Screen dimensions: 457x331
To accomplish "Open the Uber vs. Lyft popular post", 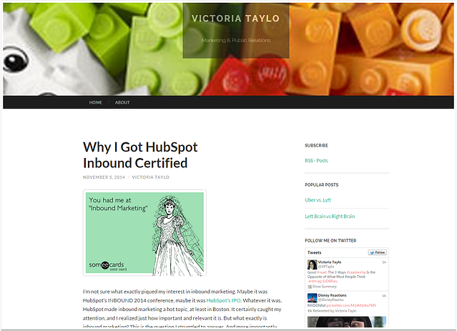I will click(318, 200).
